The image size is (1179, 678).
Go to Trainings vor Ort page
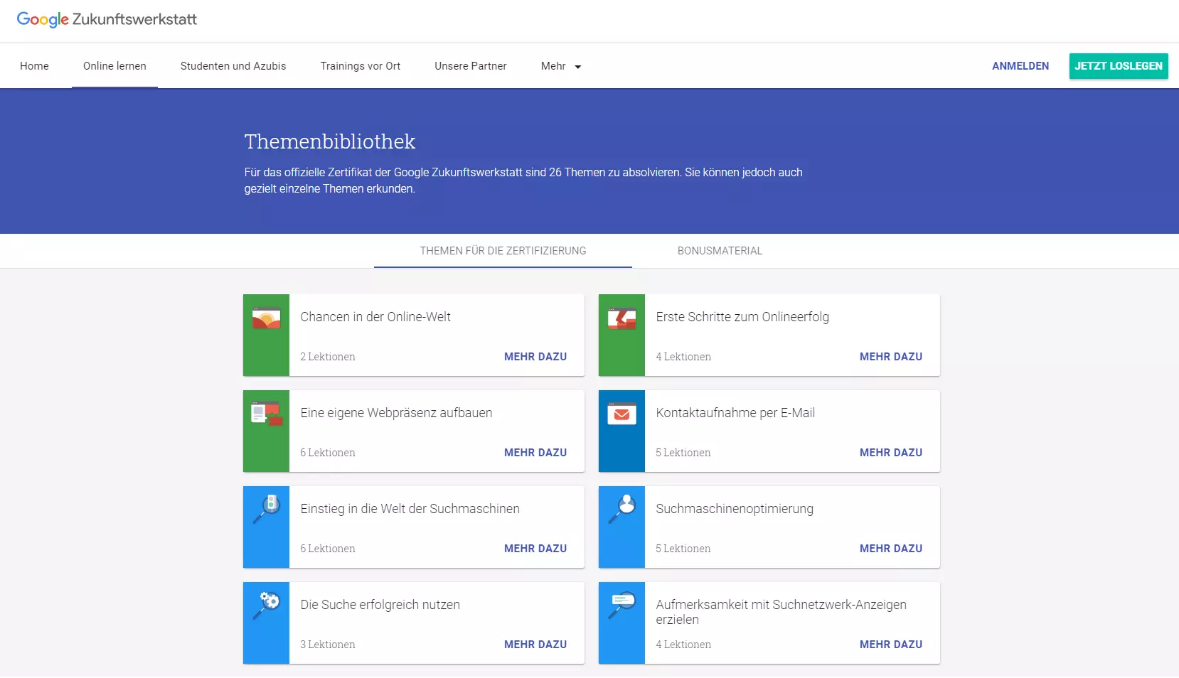tap(361, 66)
